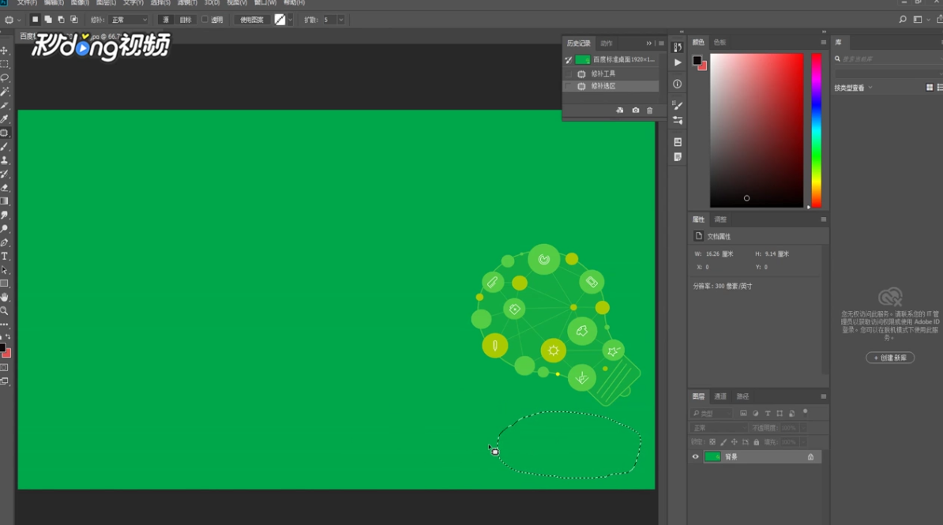Hide the 背景 layer with eye icon
943x525 pixels.
point(696,457)
